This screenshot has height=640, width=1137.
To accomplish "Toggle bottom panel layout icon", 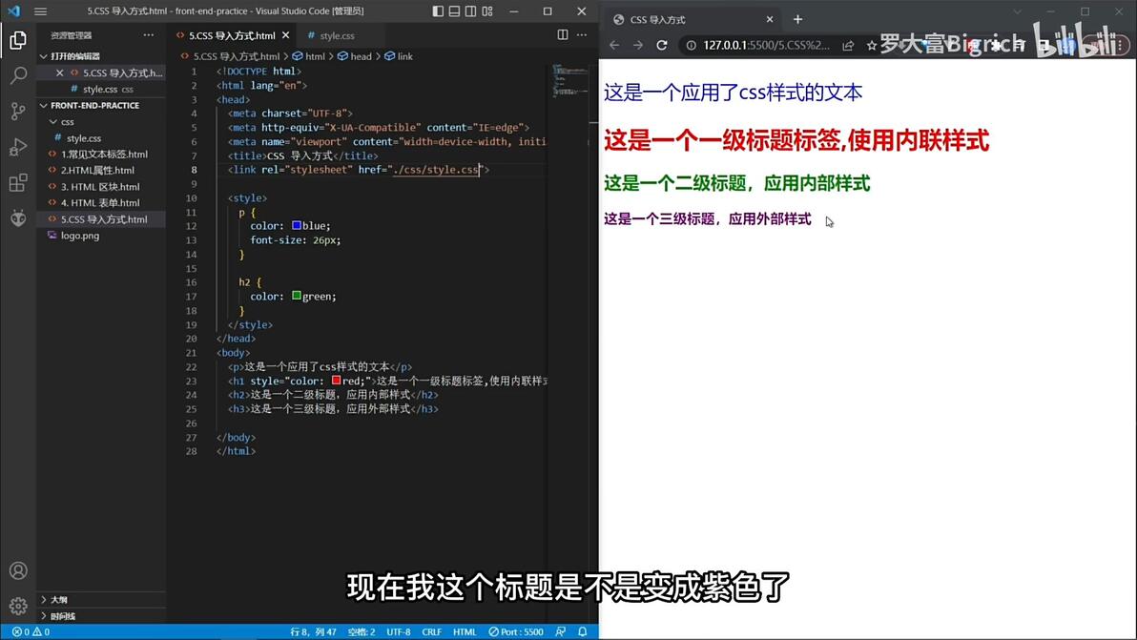I will (x=455, y=10).
